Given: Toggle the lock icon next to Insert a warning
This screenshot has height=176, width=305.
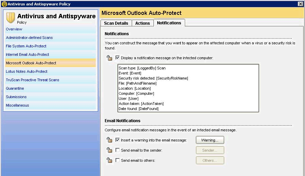Looking at the screenshot, I should (x=109, y=140).
